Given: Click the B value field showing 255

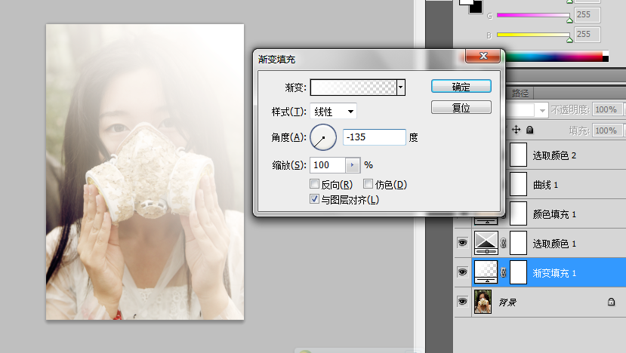Looking at the screenshot, I should pos(587,34).
